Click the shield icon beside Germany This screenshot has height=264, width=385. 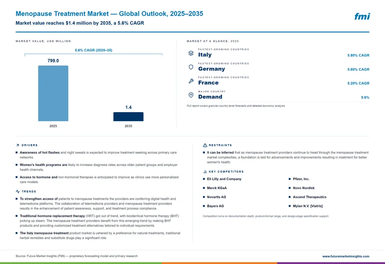[x=191, y=67]
